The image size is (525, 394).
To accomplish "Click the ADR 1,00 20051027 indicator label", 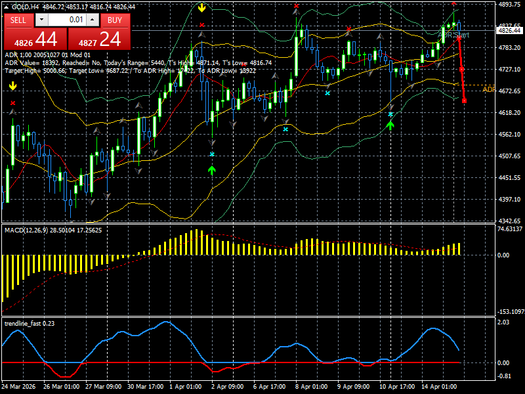I will tap(47, 55).
